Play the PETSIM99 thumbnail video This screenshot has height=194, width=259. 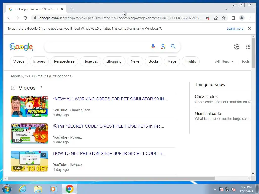point(29,106)
